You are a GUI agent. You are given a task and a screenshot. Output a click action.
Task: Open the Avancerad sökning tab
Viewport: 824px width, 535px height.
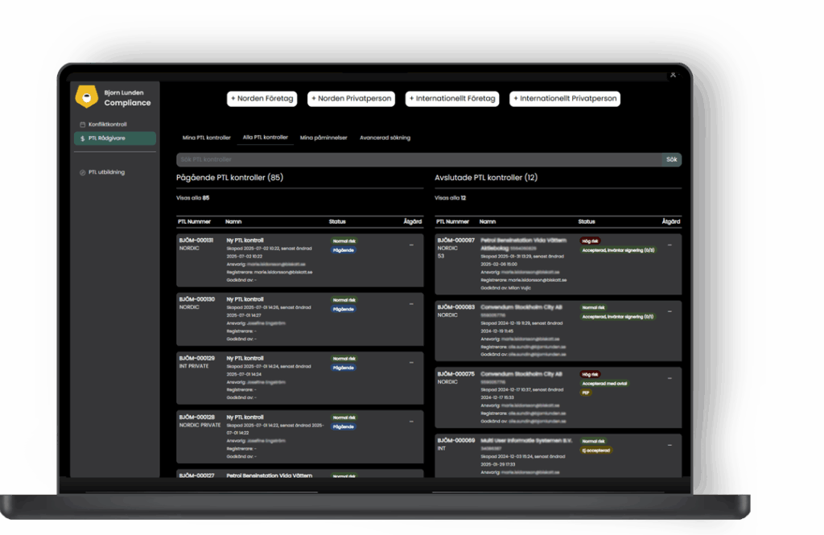click(385, 138)
